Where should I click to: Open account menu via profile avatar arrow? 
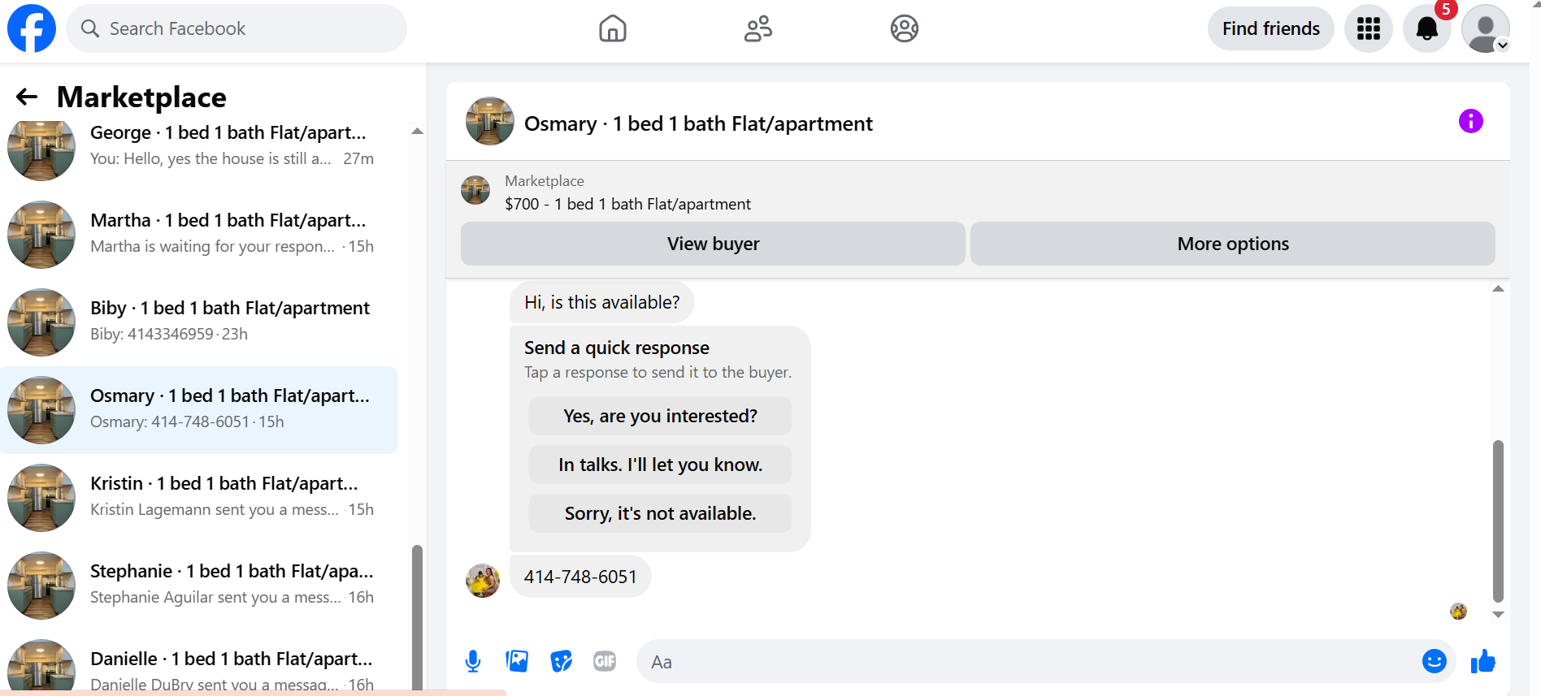(x=1502, y=45)
